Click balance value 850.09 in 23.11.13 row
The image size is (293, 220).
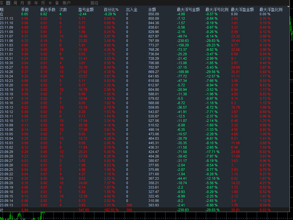pyautogui.click(x=153, y=18)
